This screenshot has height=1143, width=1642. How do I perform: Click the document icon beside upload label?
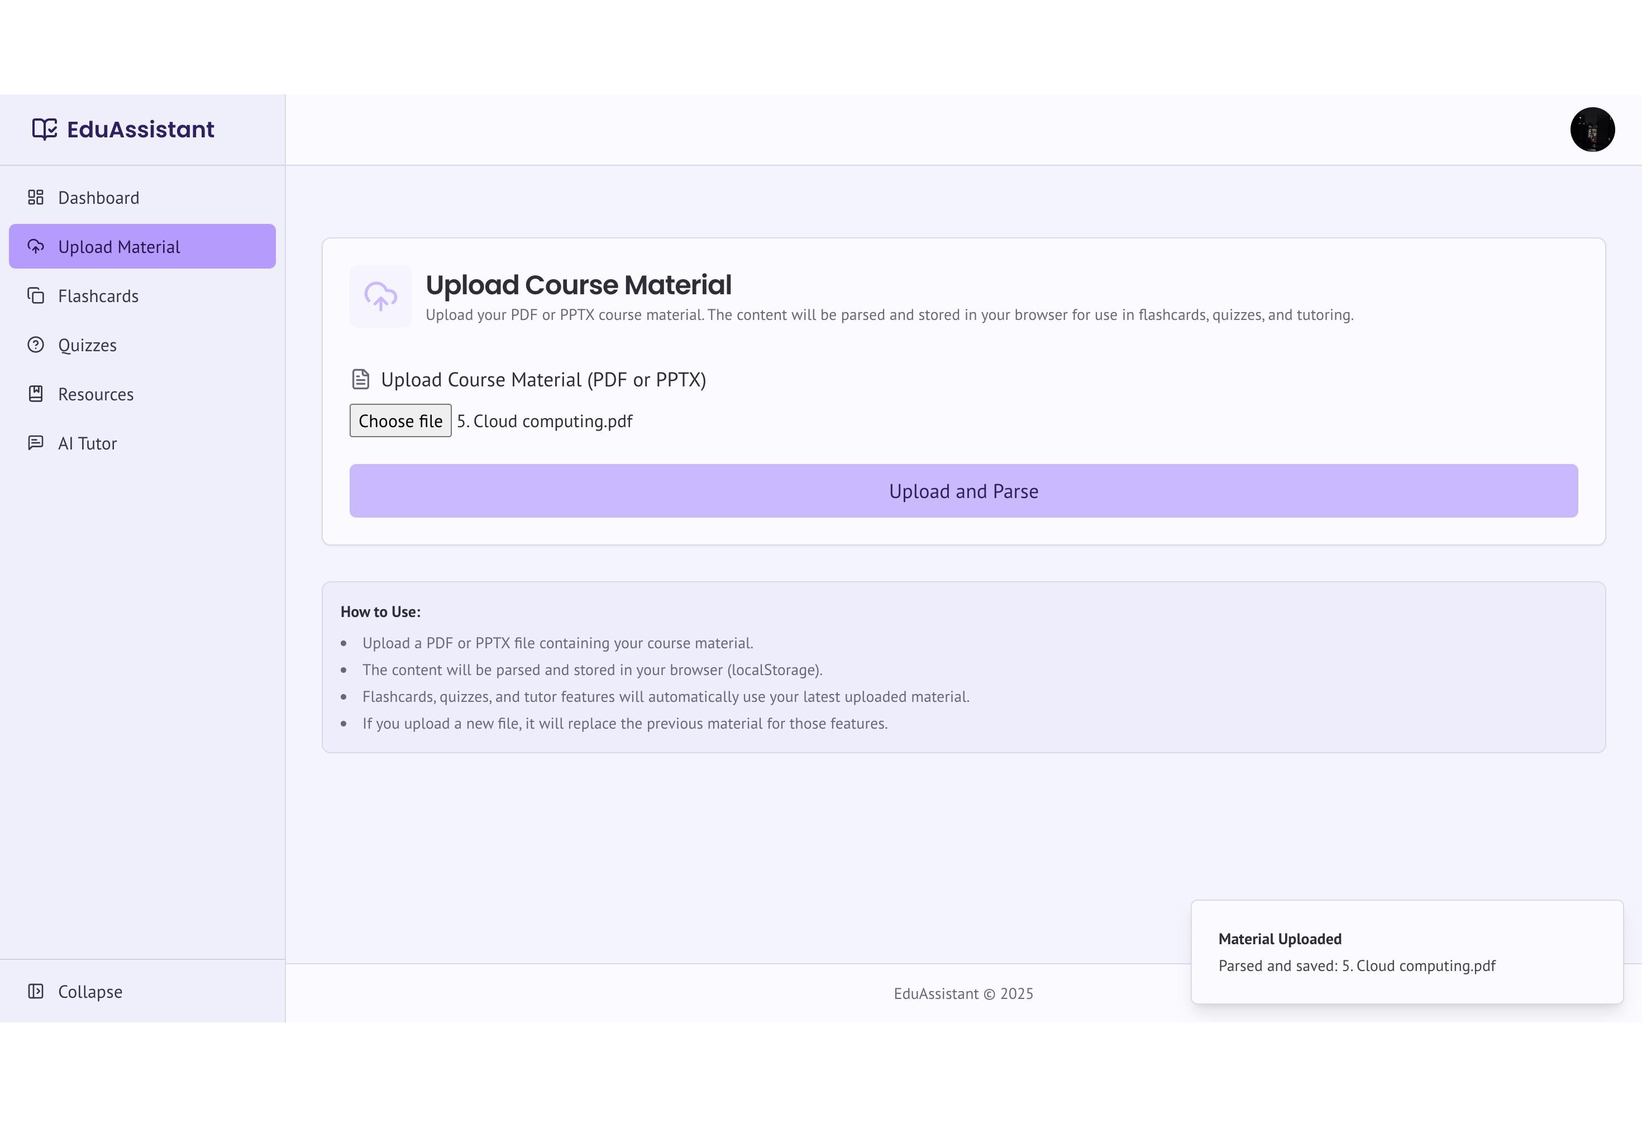coord(361,380)
